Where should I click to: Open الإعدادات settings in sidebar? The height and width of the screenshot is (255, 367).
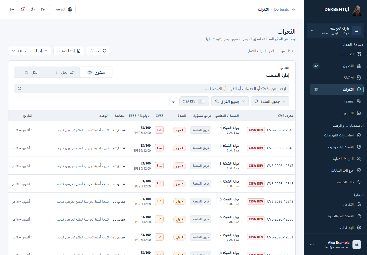click(x=337, y=228)
